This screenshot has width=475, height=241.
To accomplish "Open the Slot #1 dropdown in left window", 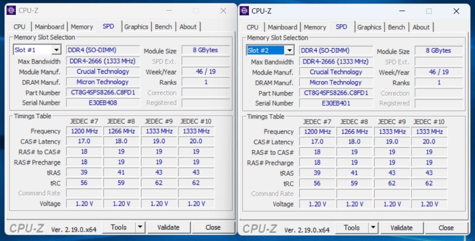I will pyautogui.click(x=56, y=50).
